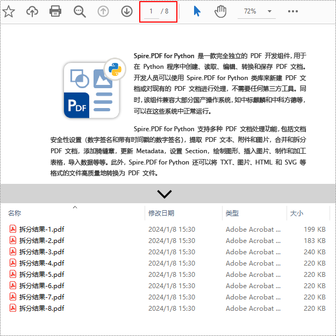Select file 拆分结果-1.pdf
The image size is (336, 336).
(x=42, y=229)
